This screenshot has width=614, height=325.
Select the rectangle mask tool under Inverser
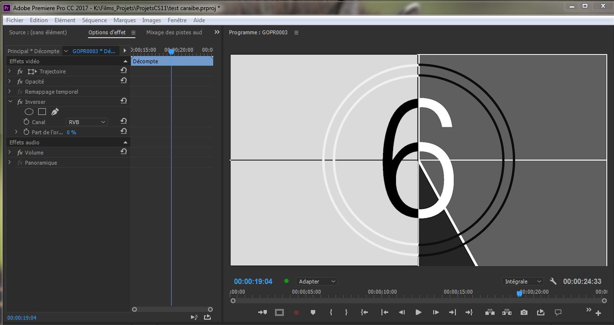coord(42,112)
